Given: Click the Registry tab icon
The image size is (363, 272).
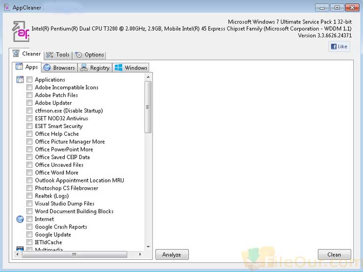Looking at the screenshot, I should coord(84,68).
